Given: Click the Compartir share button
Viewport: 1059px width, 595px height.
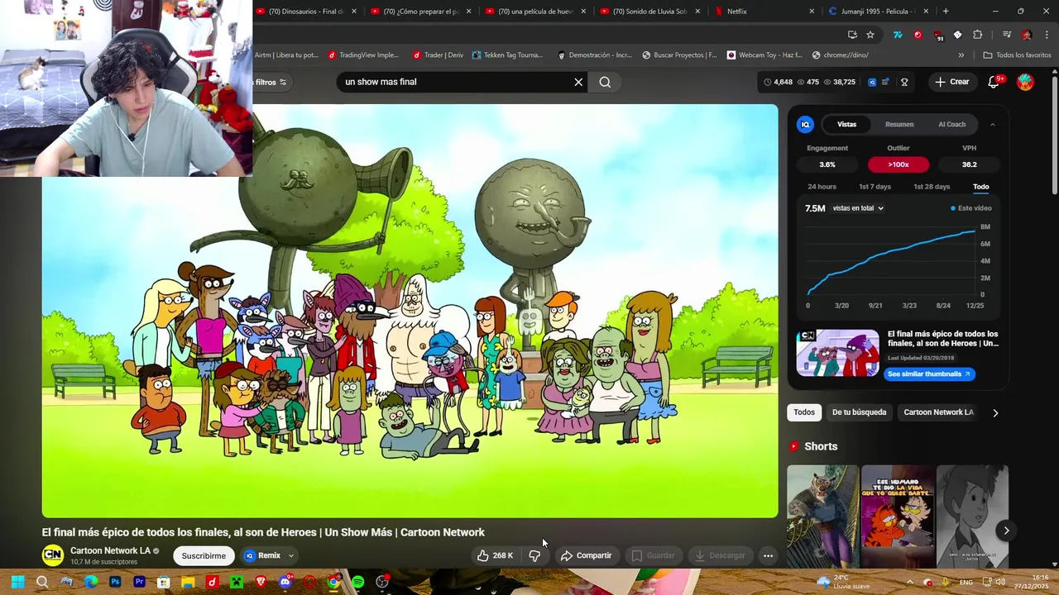Looking at the screenshot, I should point(586,555).
